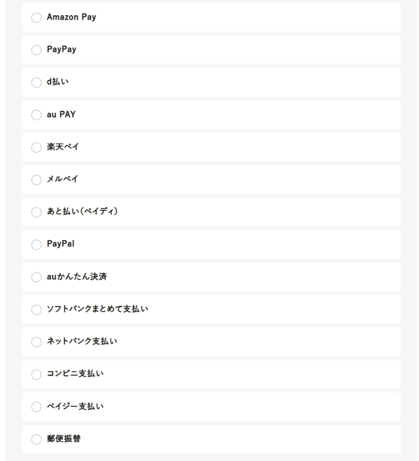Screen dimensions: 419x461
Task: Click the ソフトバンクまとめて支払い label text
Action: pyautogui.click(x=97, y=309)
